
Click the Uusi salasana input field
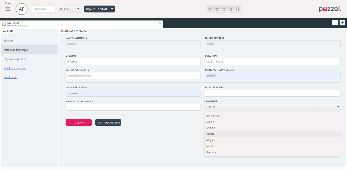[x=272, y=93]
